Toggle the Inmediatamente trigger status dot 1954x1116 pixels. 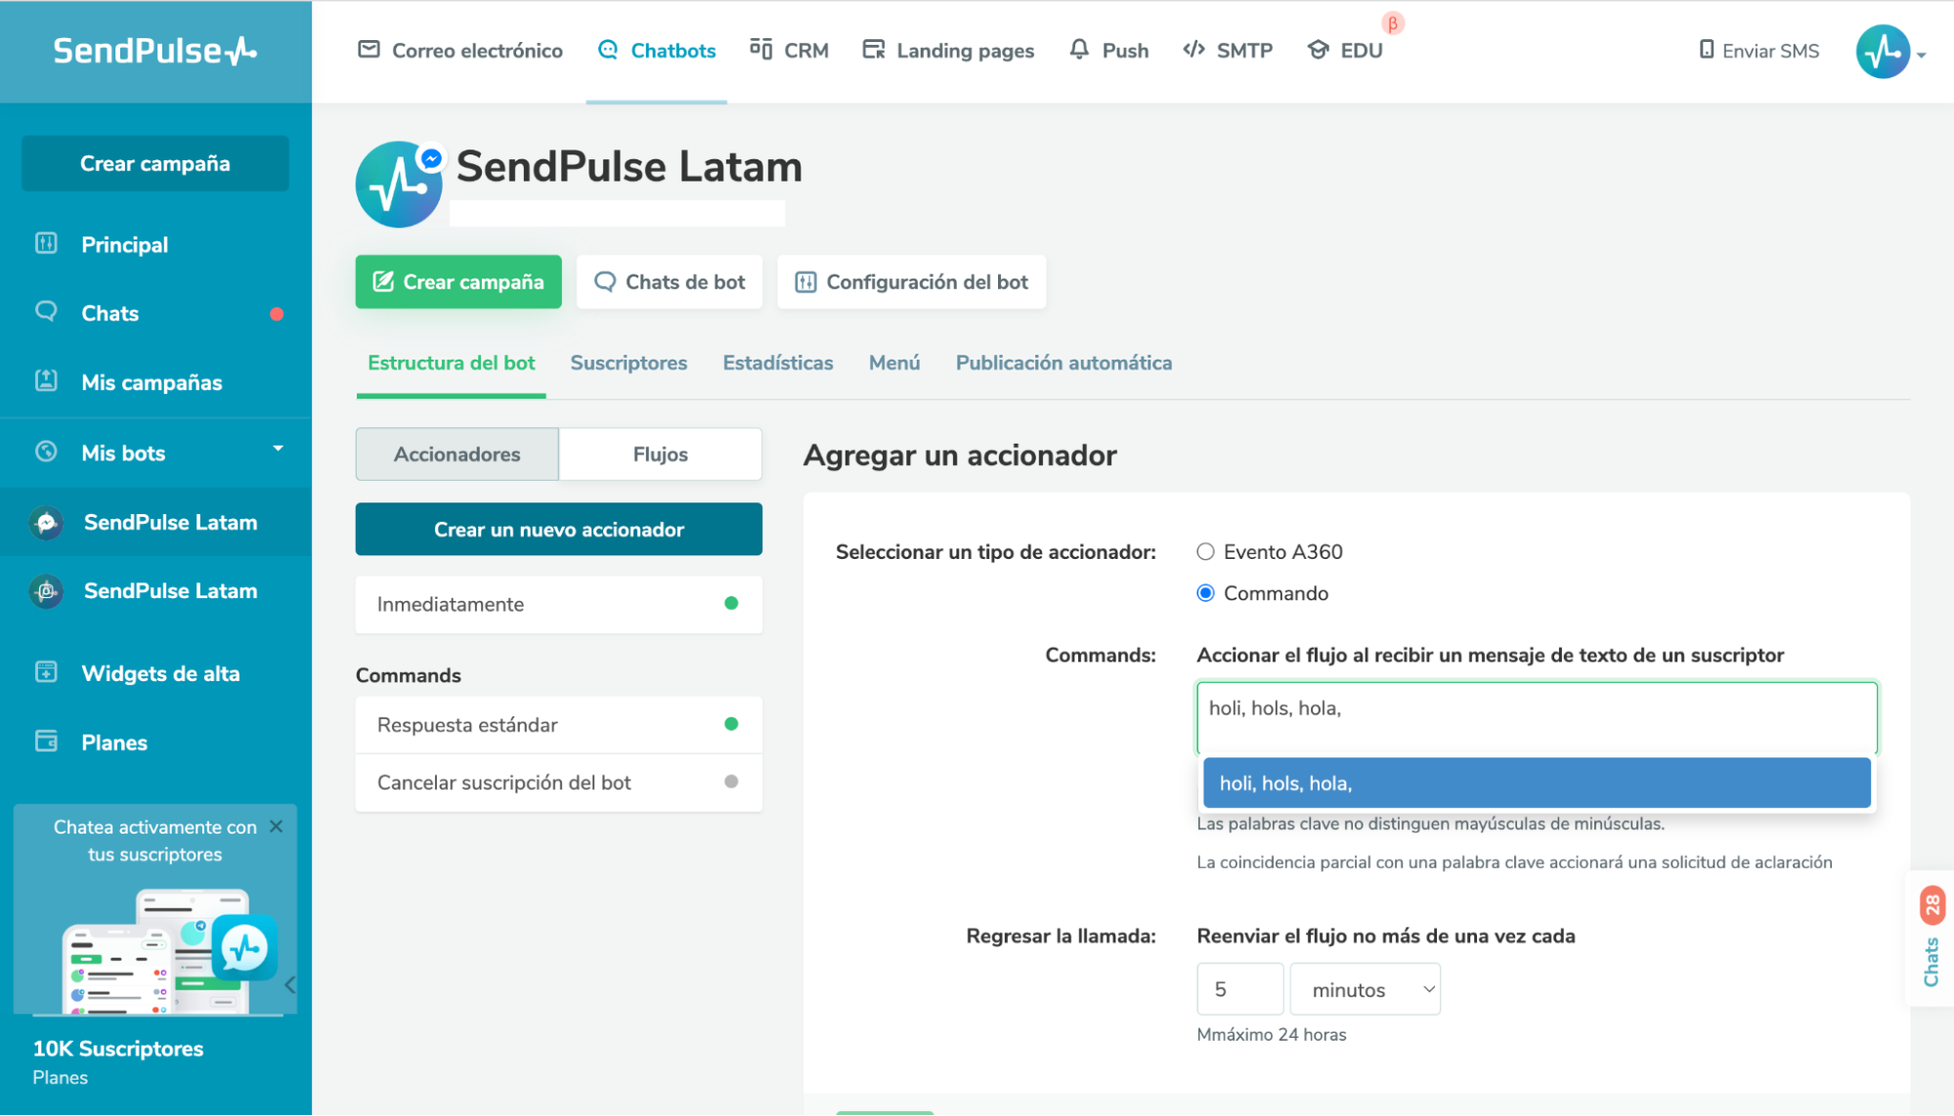pyautogui.click(x=731, y=604)
